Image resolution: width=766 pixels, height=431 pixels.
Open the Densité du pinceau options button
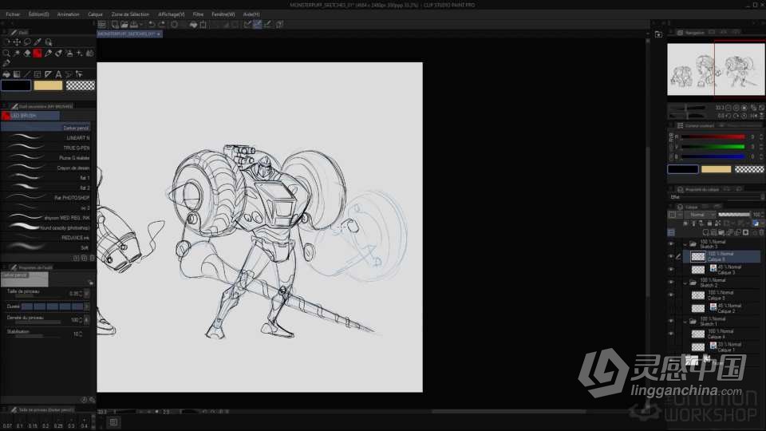point(86,319)
